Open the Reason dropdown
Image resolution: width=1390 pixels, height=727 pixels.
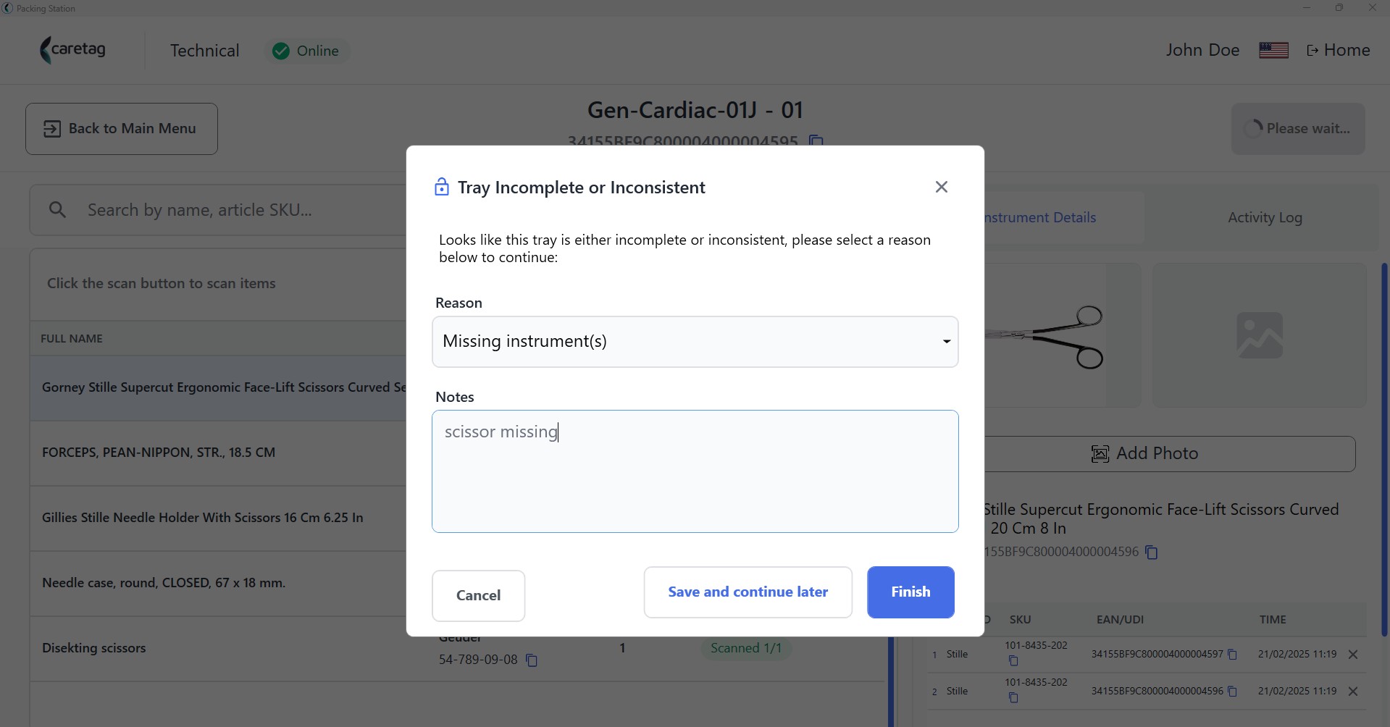click(695, 342)
